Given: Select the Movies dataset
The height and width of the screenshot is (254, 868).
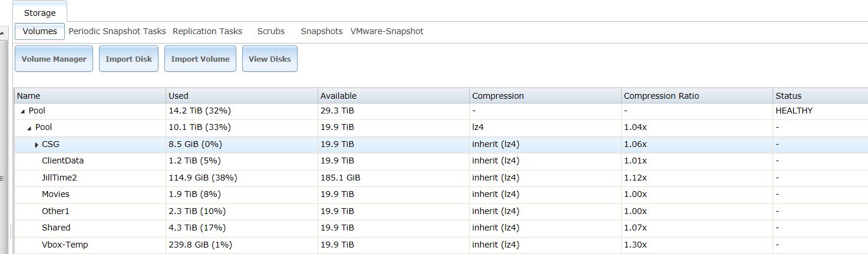Looking at the screenshot, I should pos(55,194).
